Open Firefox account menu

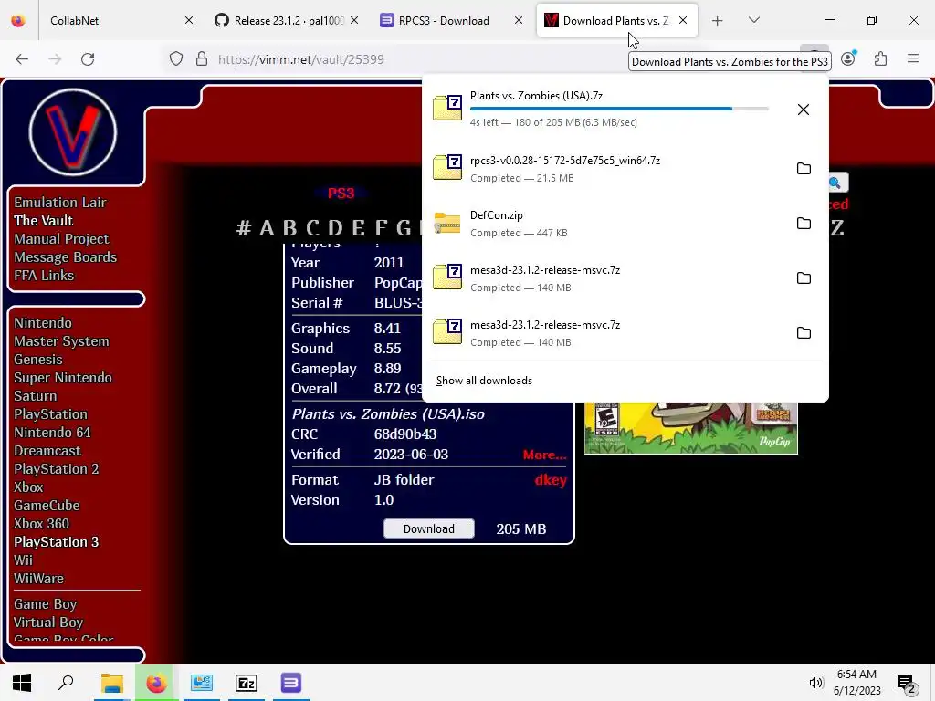tap(848, 58)
